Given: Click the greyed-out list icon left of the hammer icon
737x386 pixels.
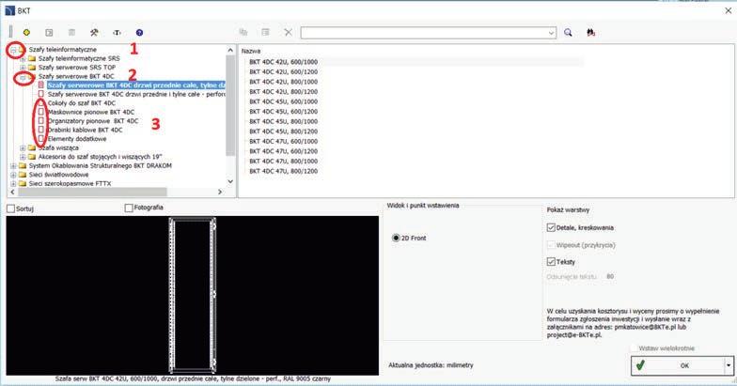Looking at the screenshot, I should (71, 32).
